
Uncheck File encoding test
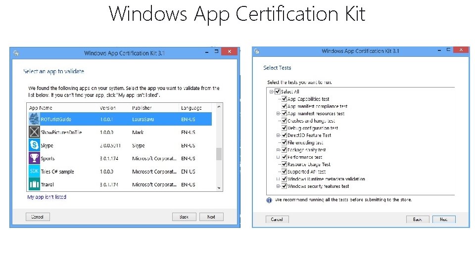[x=284, y=142]
